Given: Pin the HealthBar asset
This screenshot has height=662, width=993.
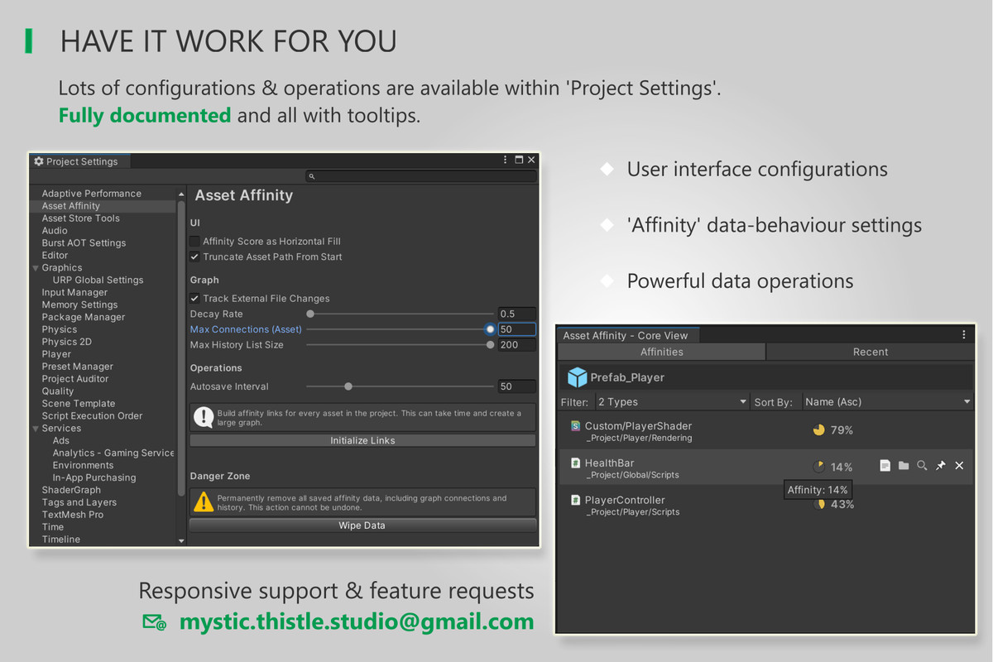Looking at the screenshot, I should point(941,466).
